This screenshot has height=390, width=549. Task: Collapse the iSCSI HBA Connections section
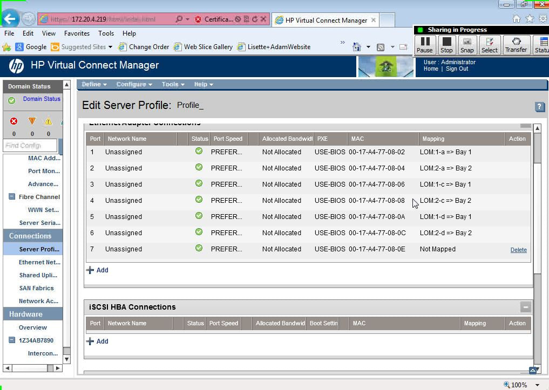point(525,307)
